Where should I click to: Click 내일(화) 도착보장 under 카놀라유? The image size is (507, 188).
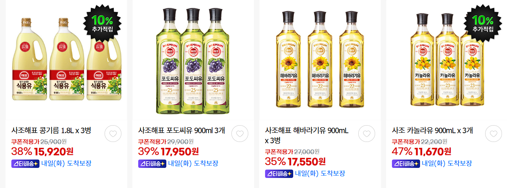point(447,163)
